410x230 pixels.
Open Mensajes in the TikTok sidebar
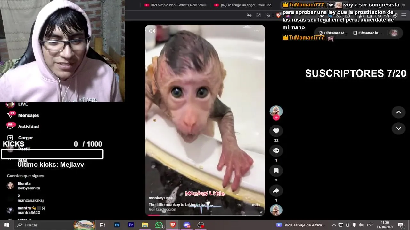[29, 115]
